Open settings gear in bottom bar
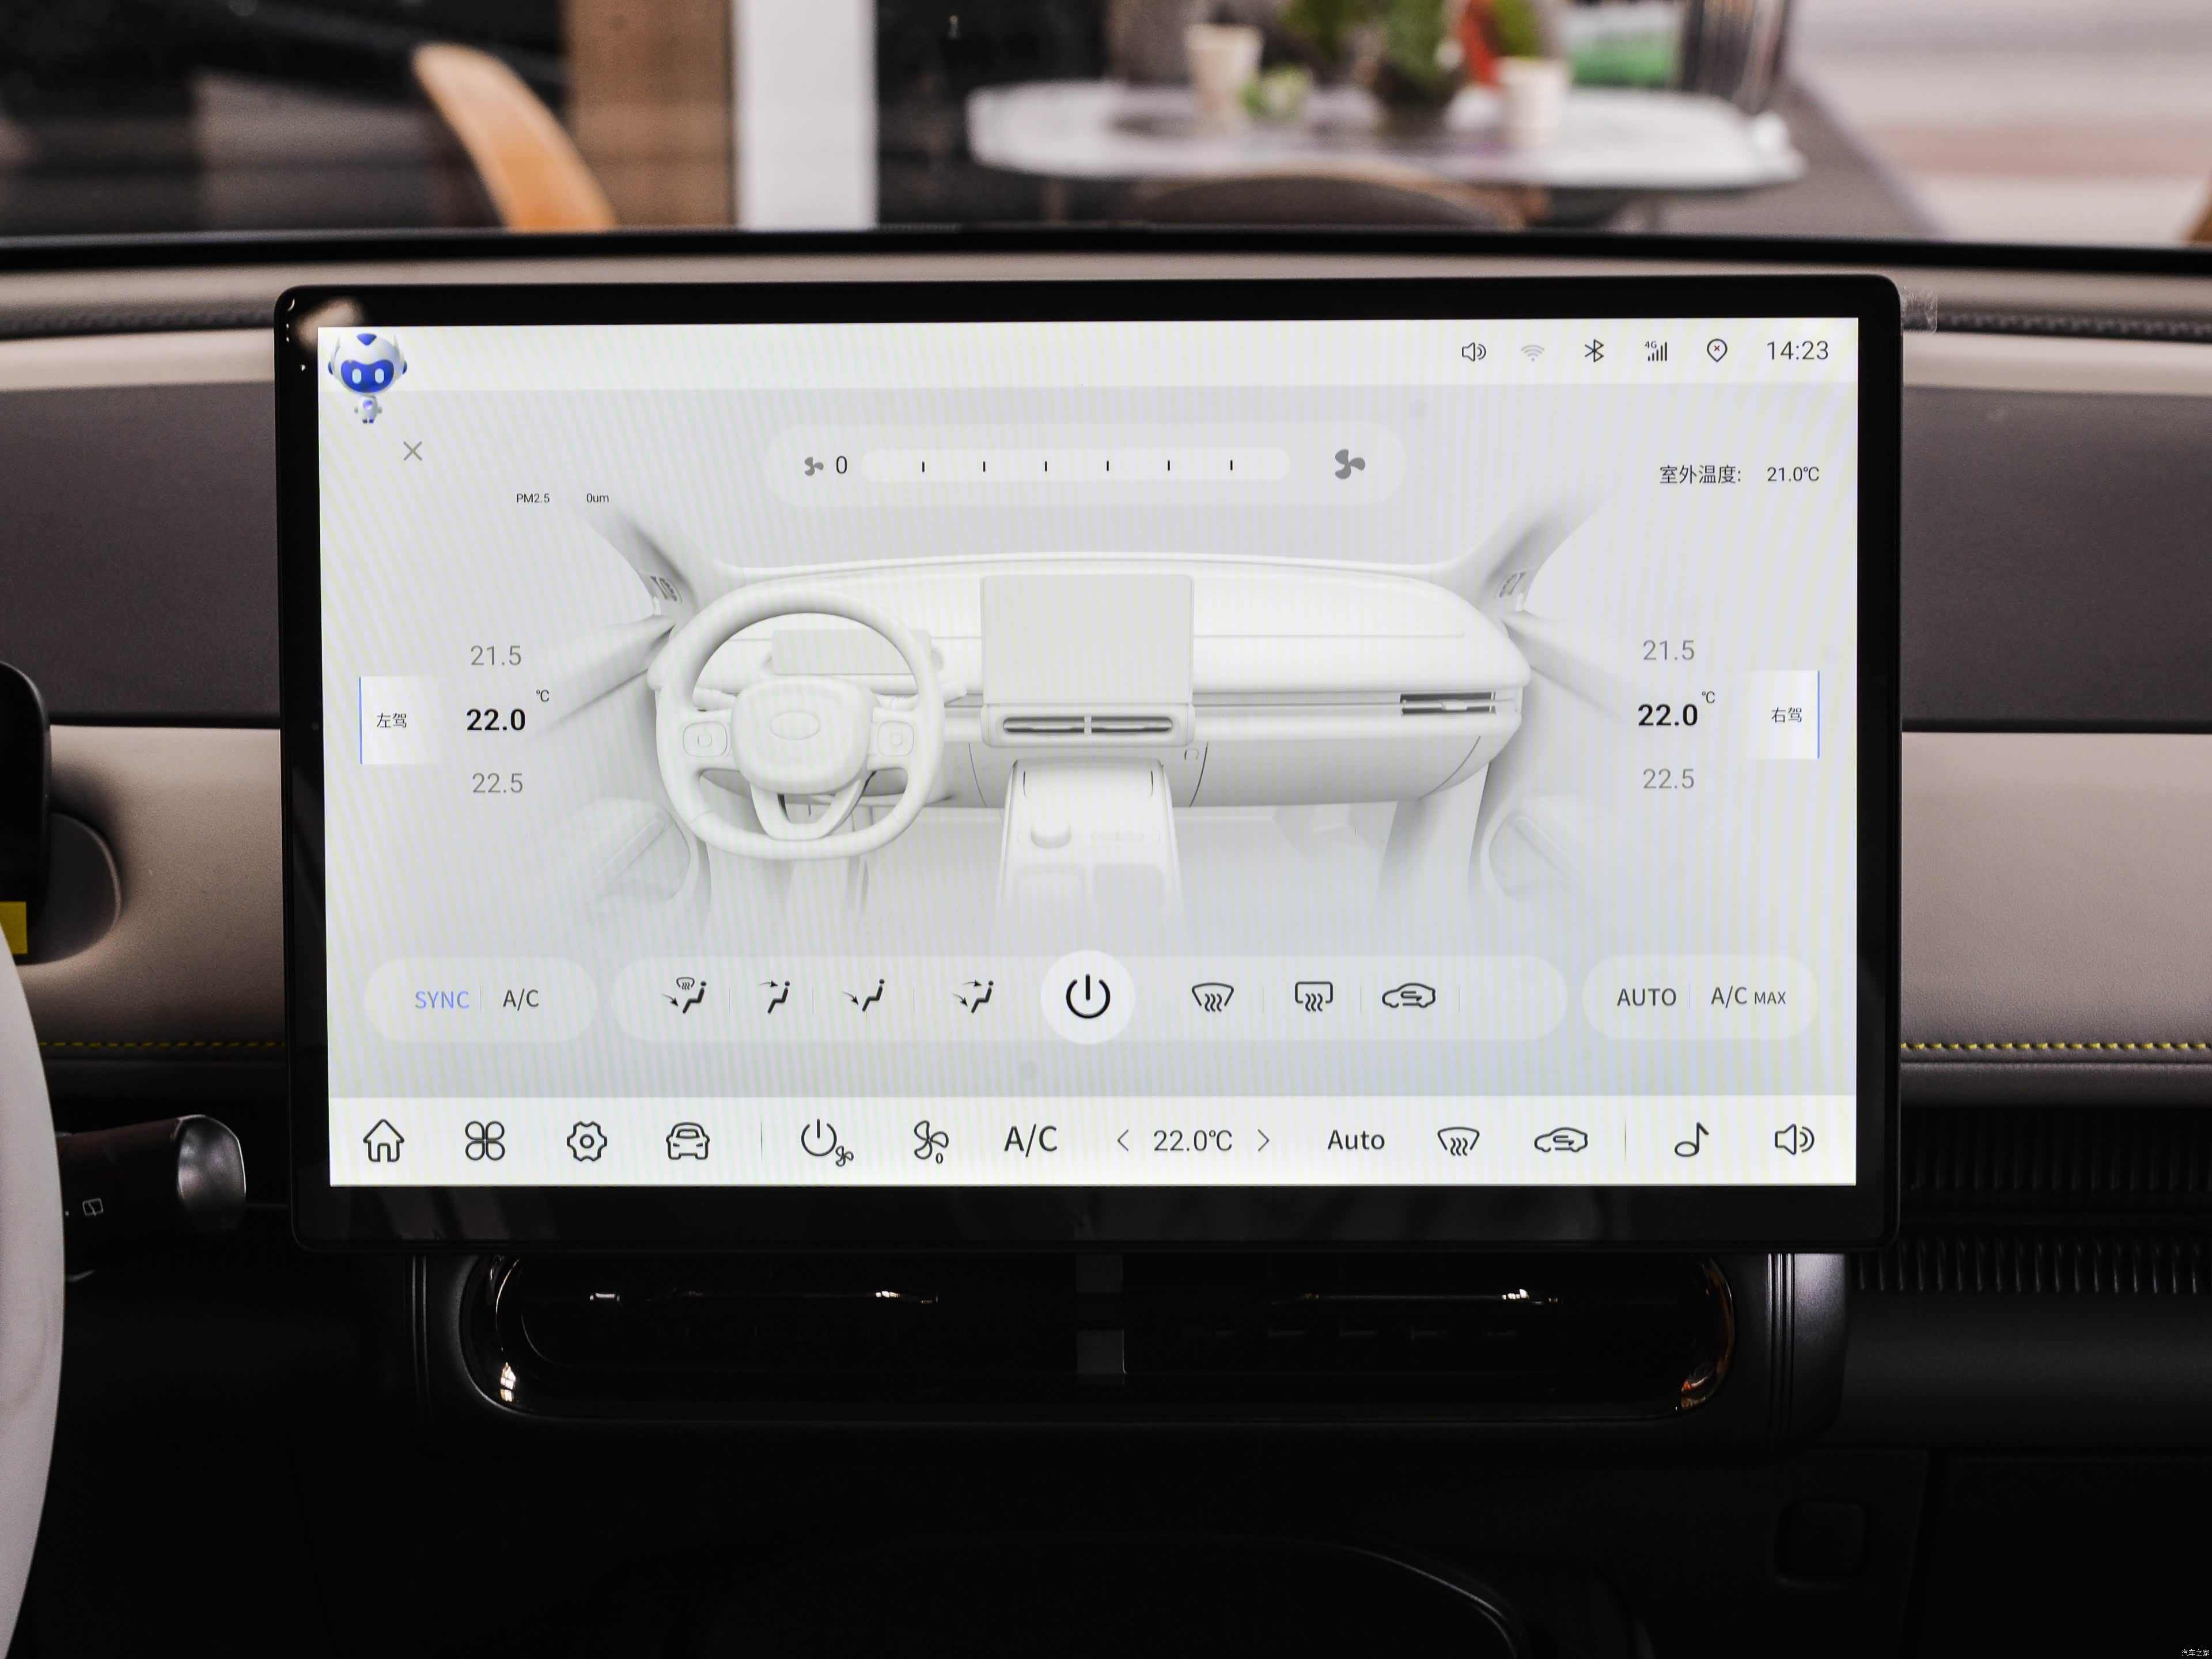This screenshot has width=2212, height=1659. 586,1141
